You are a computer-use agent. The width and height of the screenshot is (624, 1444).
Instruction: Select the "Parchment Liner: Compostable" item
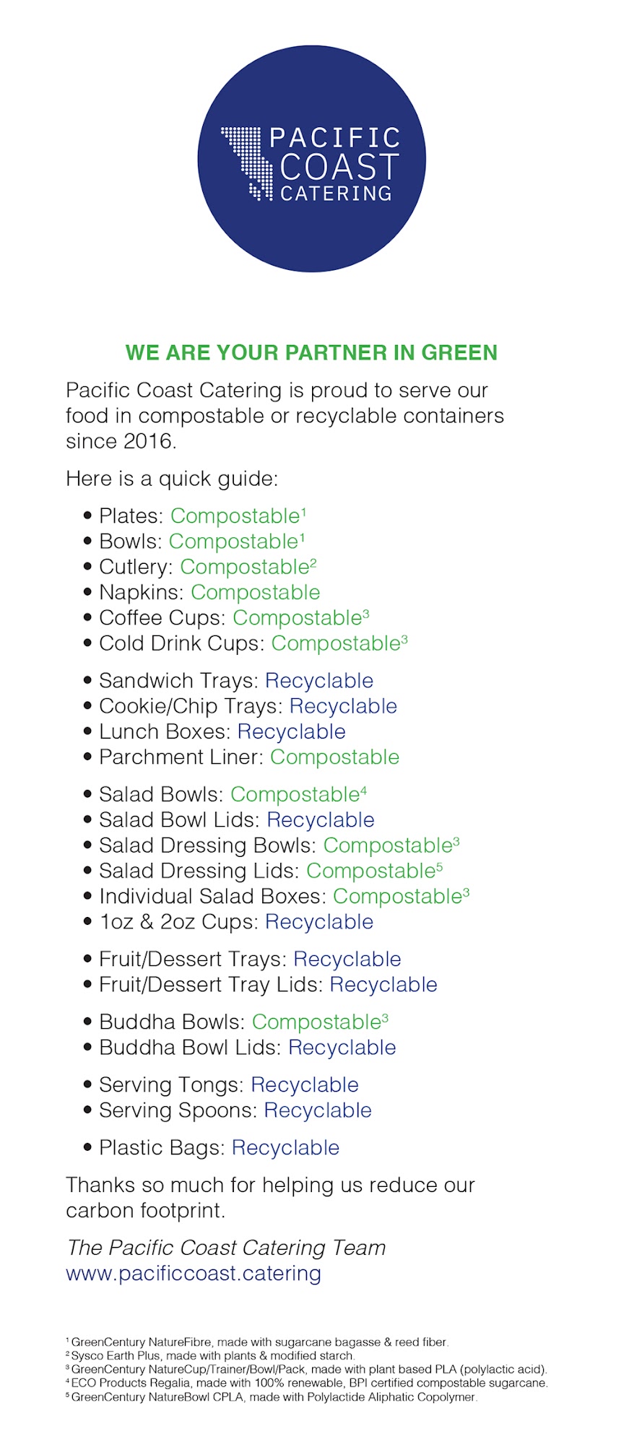(249, 757)
